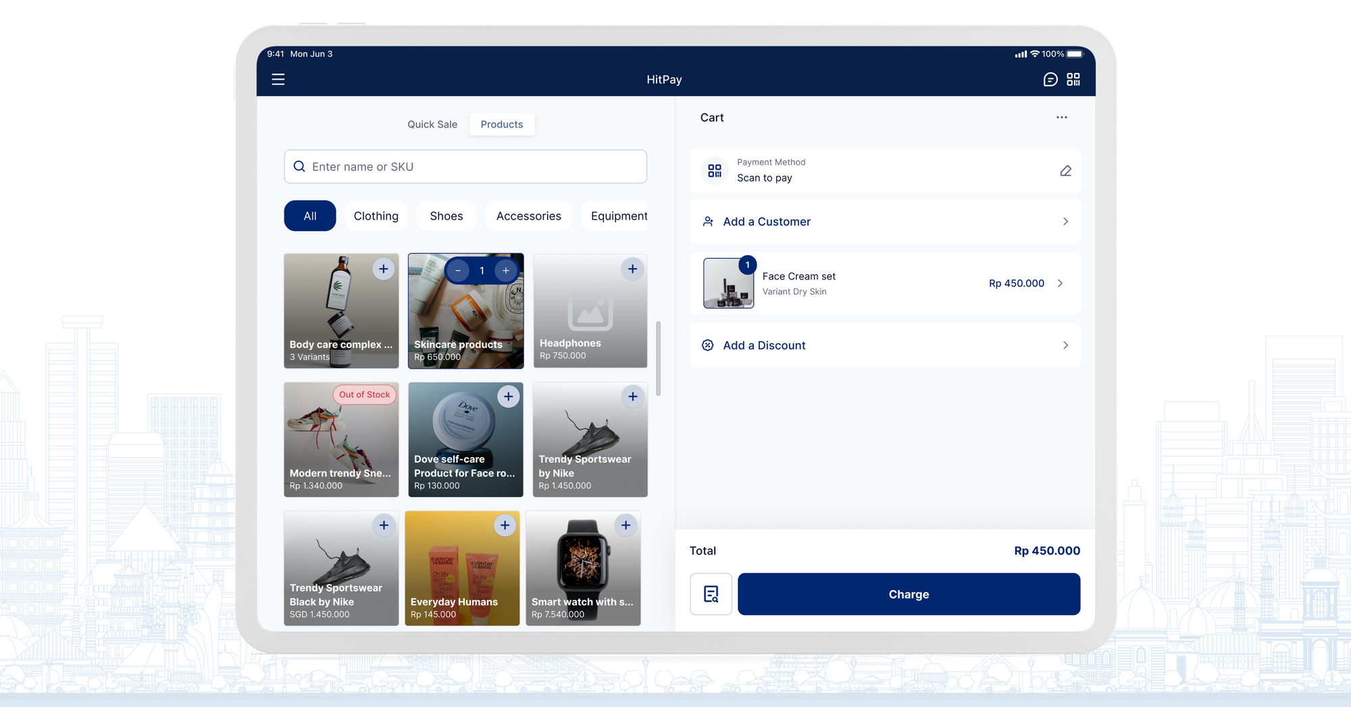
Task: Click the Headphones placeholder image icon
Action: pyautogui.click(x=590, y=311)
